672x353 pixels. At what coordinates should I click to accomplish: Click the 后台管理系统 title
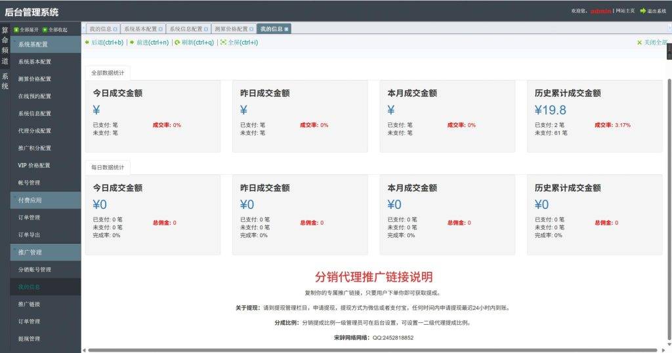(31, 12)
